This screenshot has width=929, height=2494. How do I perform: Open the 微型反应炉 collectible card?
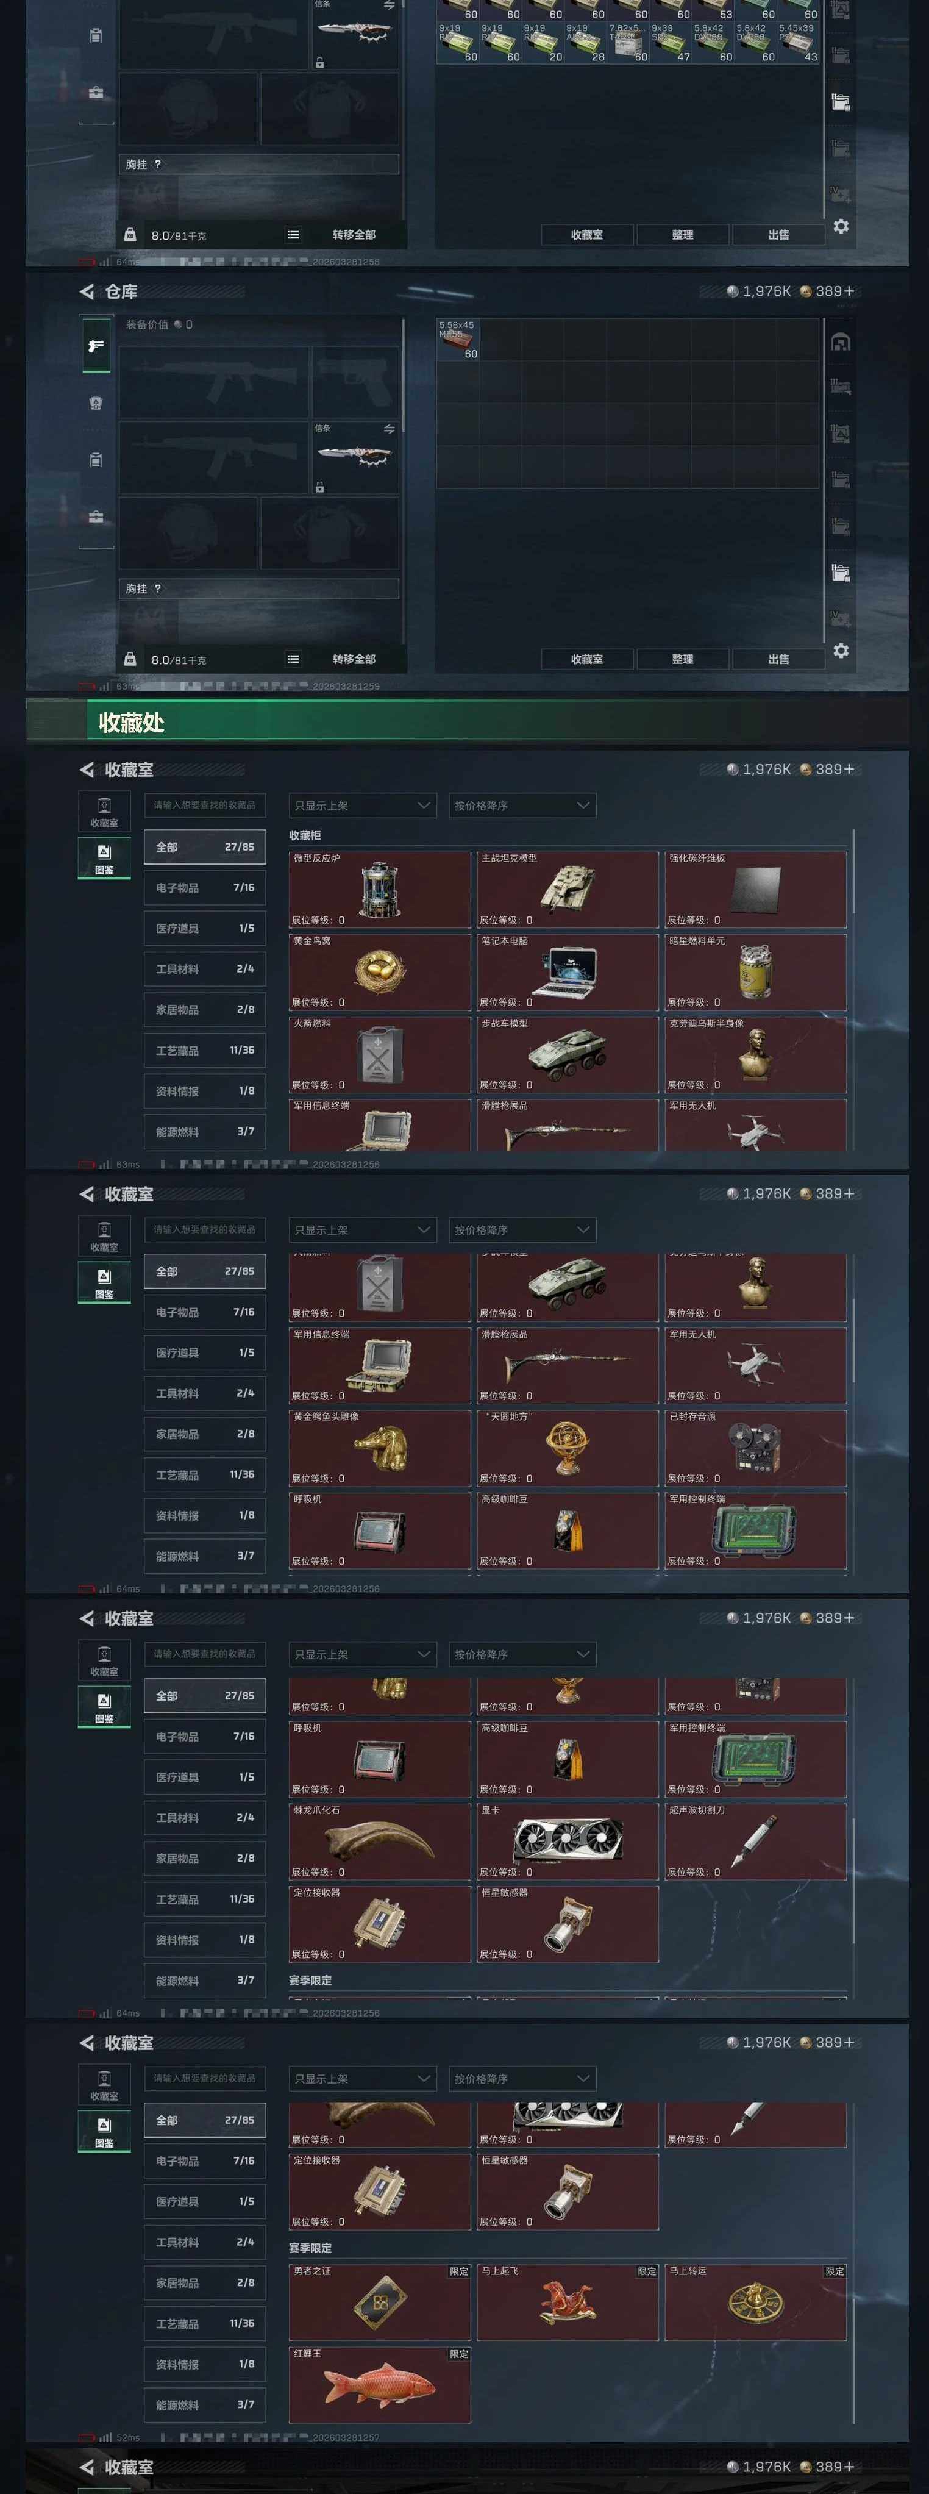pyautogui.click(x=379, y=890)
